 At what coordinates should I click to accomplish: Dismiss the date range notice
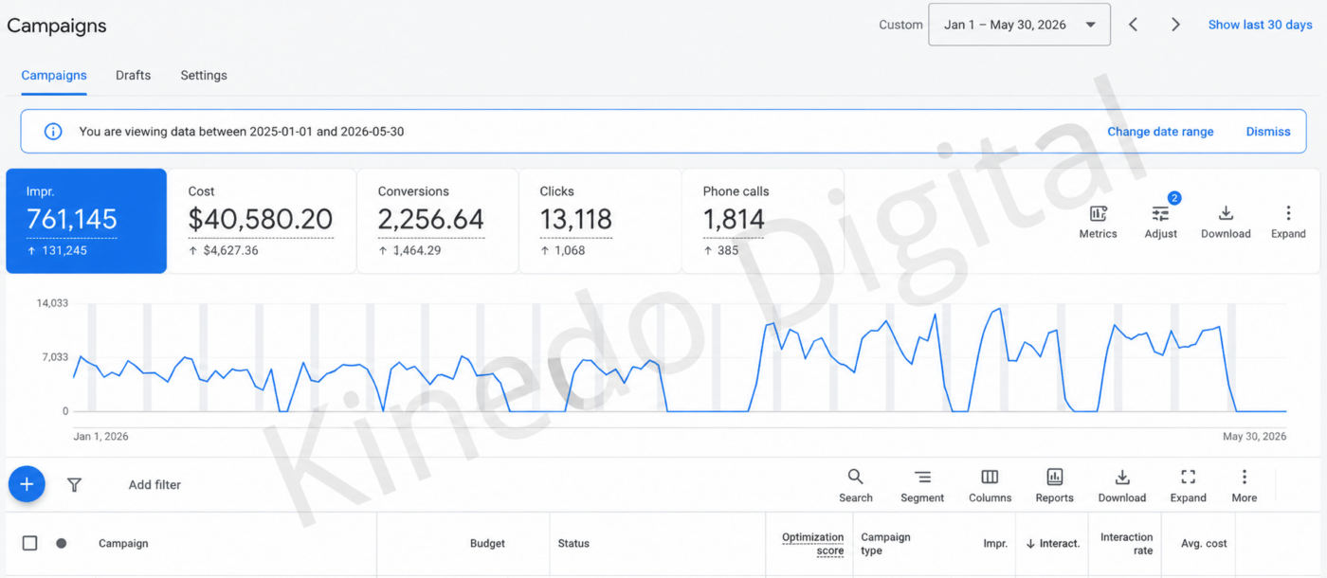(1268, 132)
